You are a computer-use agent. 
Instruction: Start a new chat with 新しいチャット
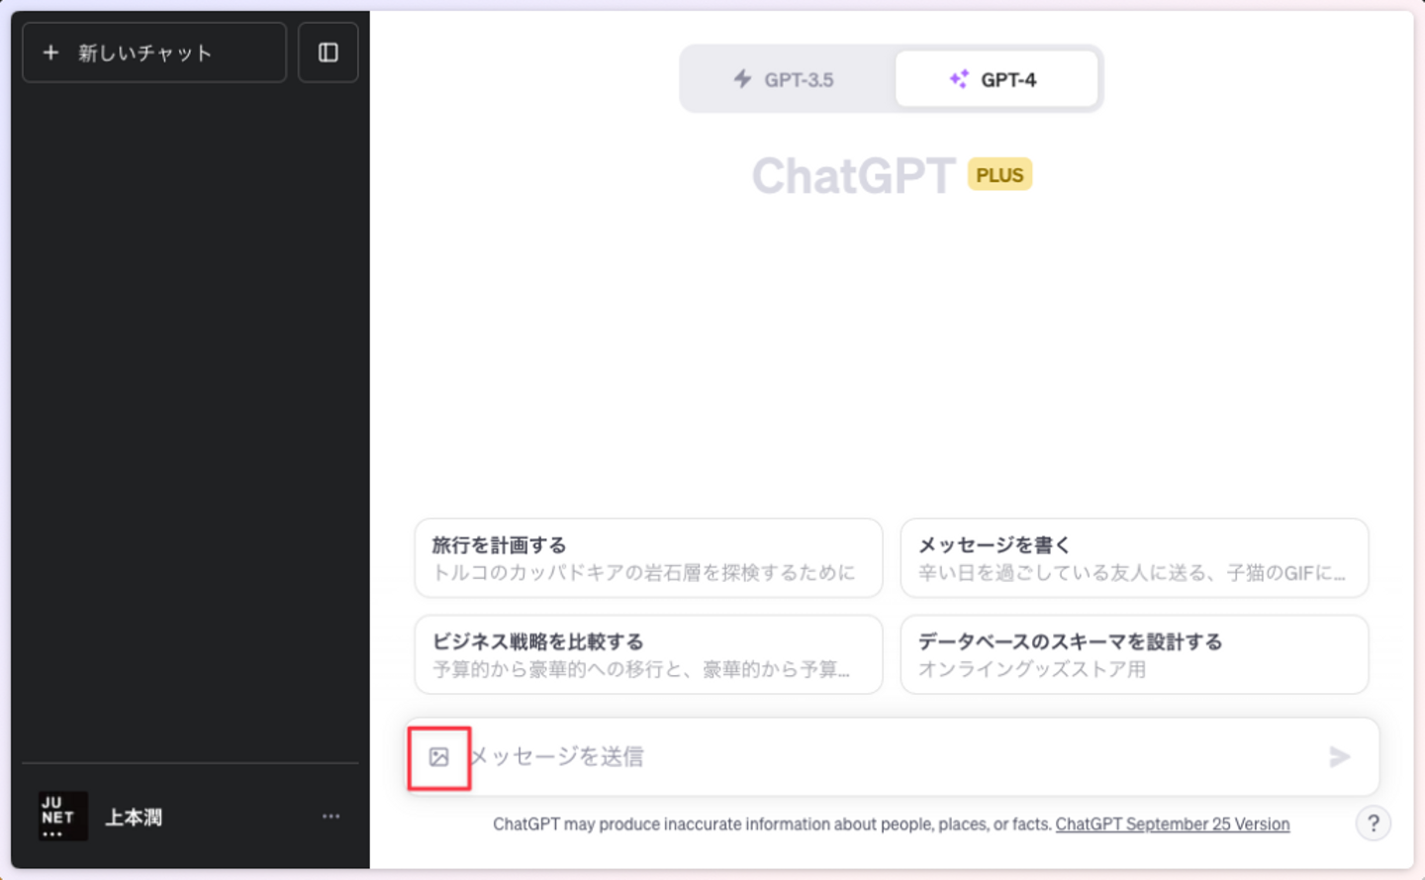(154, 52)
